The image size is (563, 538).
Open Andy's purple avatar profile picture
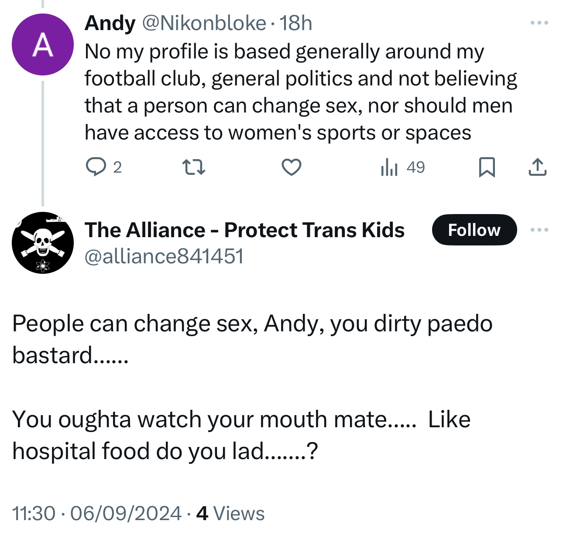coord(43,44)
